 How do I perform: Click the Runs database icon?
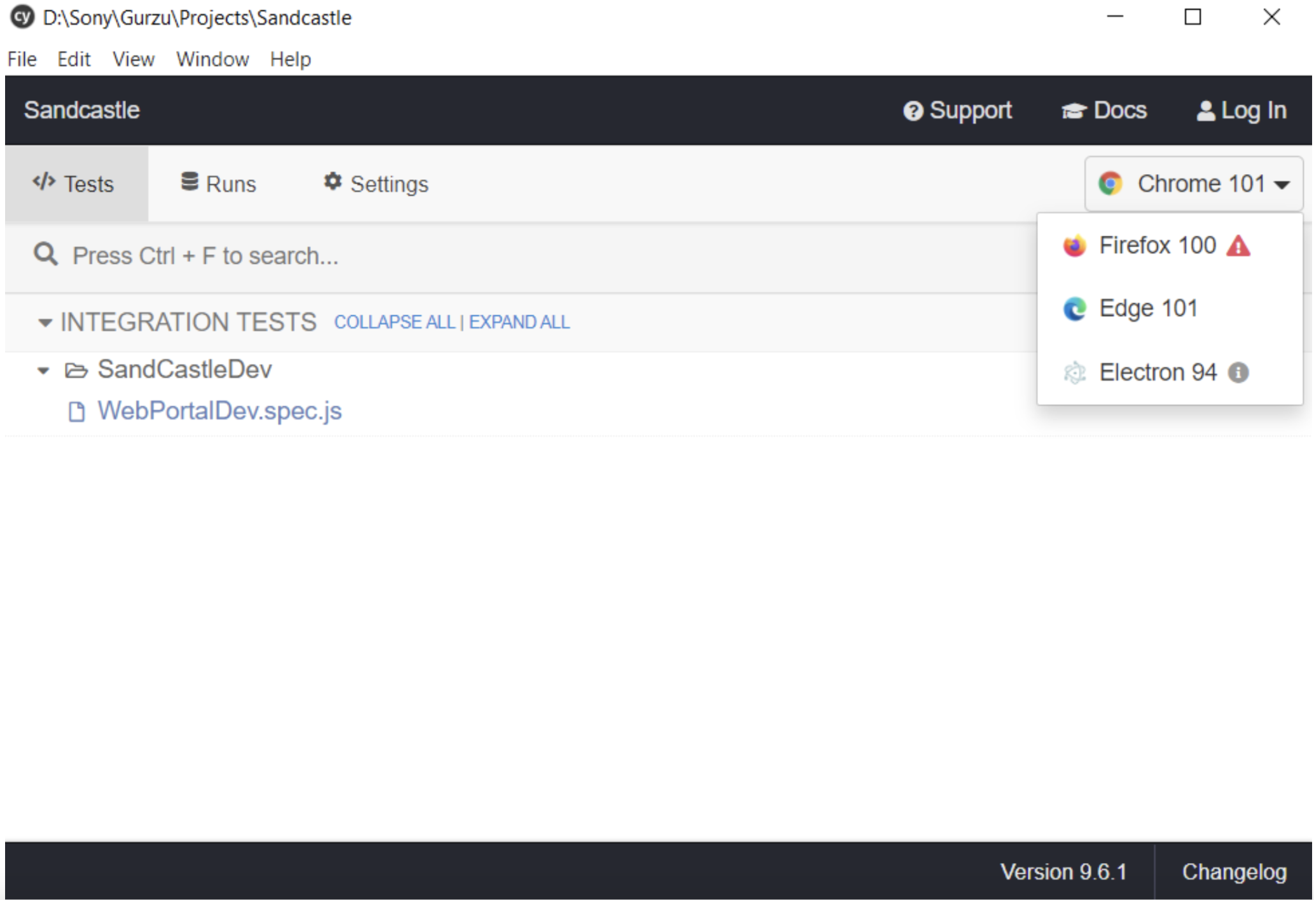(x=190, y=182)
